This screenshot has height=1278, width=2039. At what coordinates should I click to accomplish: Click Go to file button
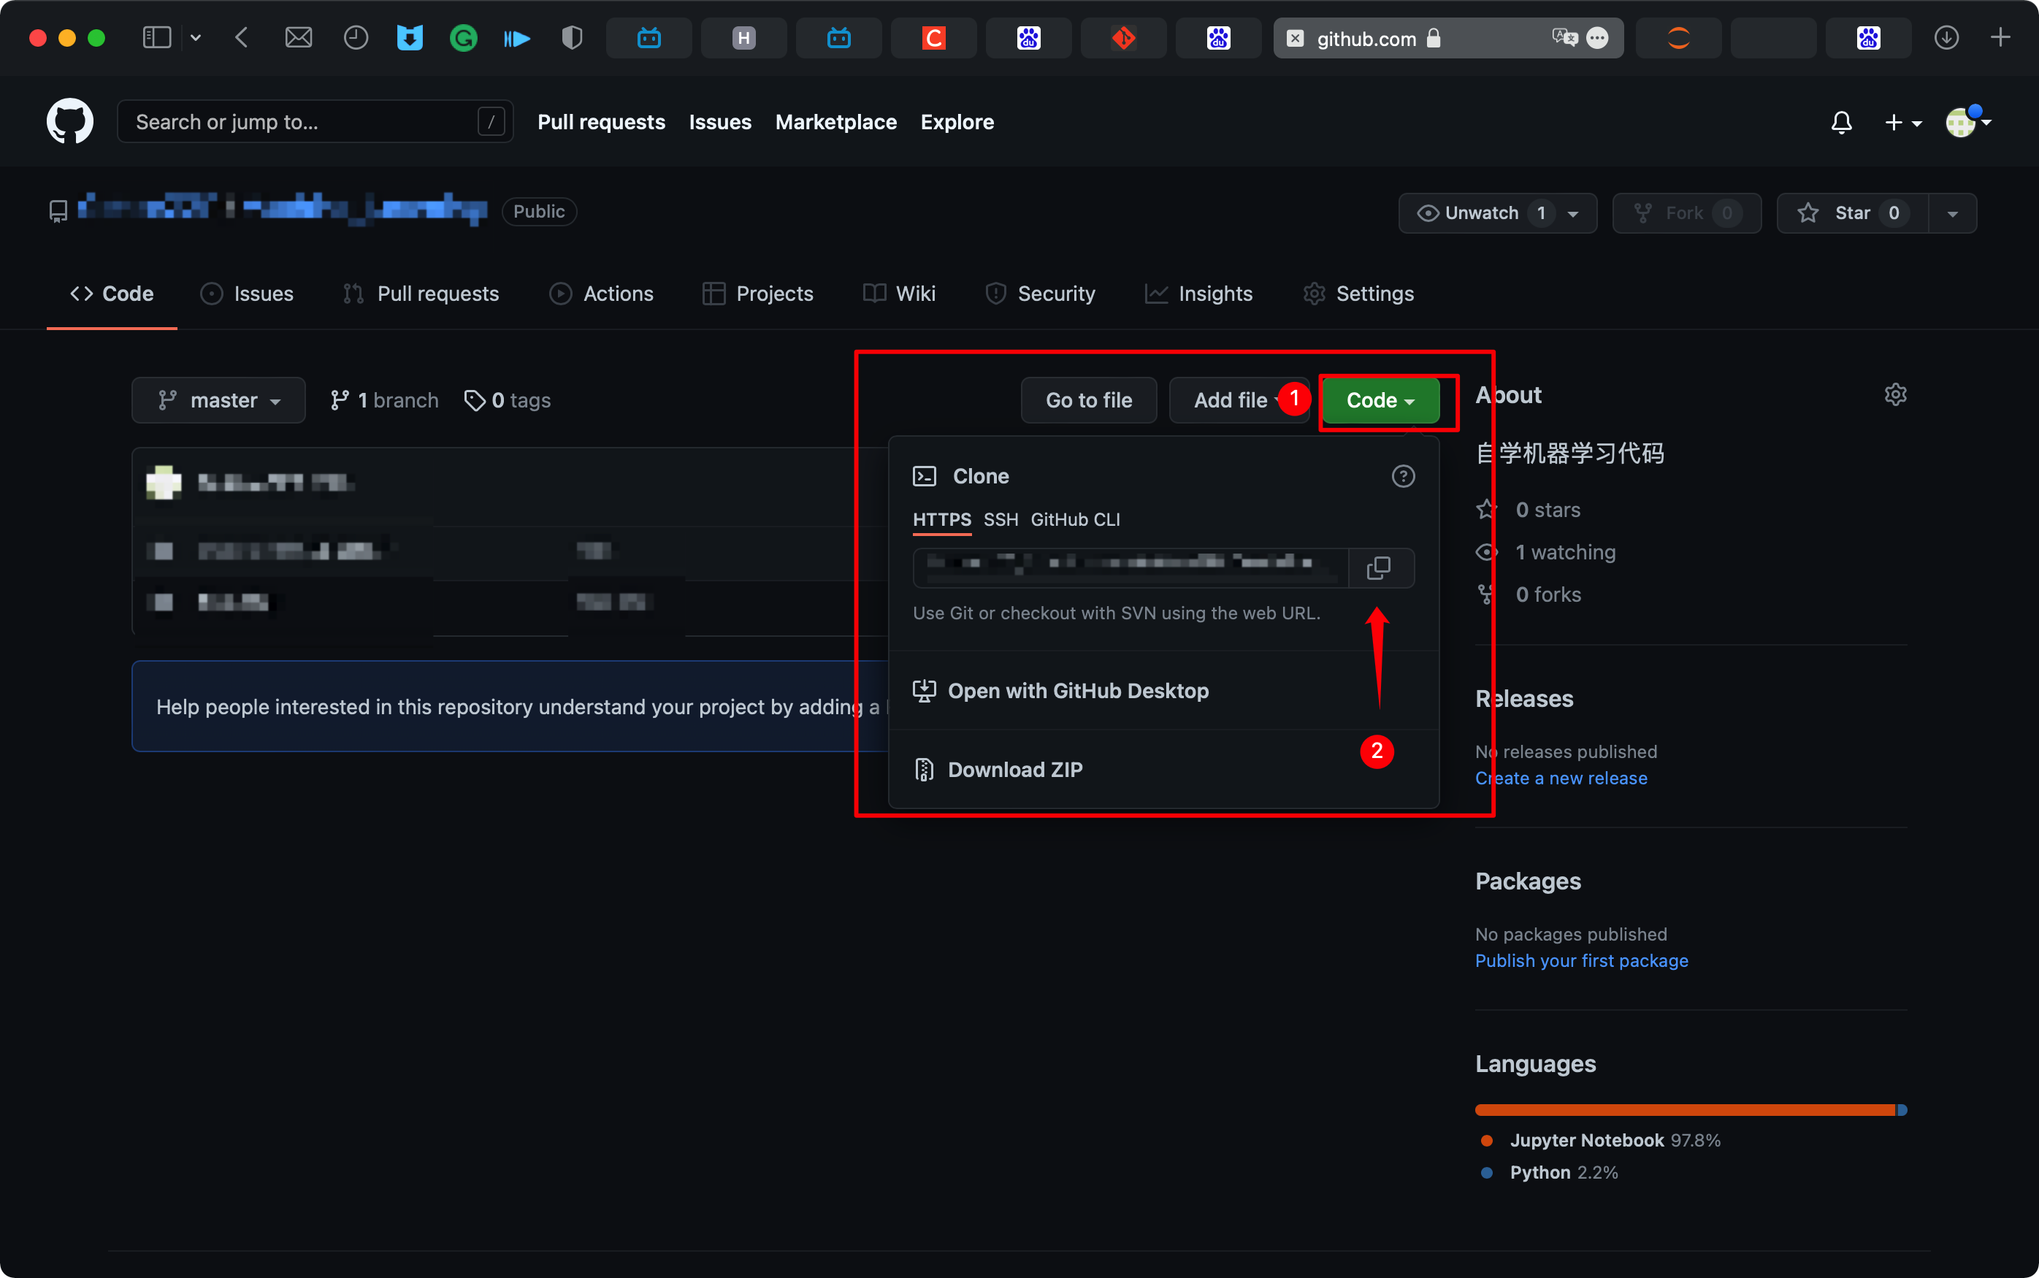pyautogui.click(x=1088, y=399)
